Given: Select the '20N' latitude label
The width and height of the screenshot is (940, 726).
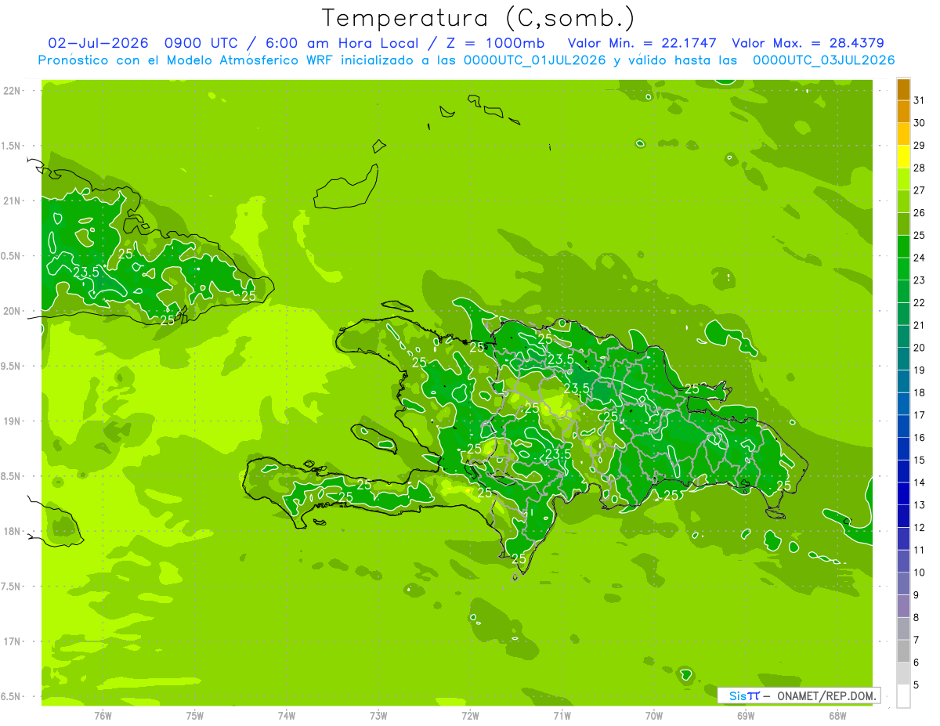Looking at the screenshot, I should [13, 312].
